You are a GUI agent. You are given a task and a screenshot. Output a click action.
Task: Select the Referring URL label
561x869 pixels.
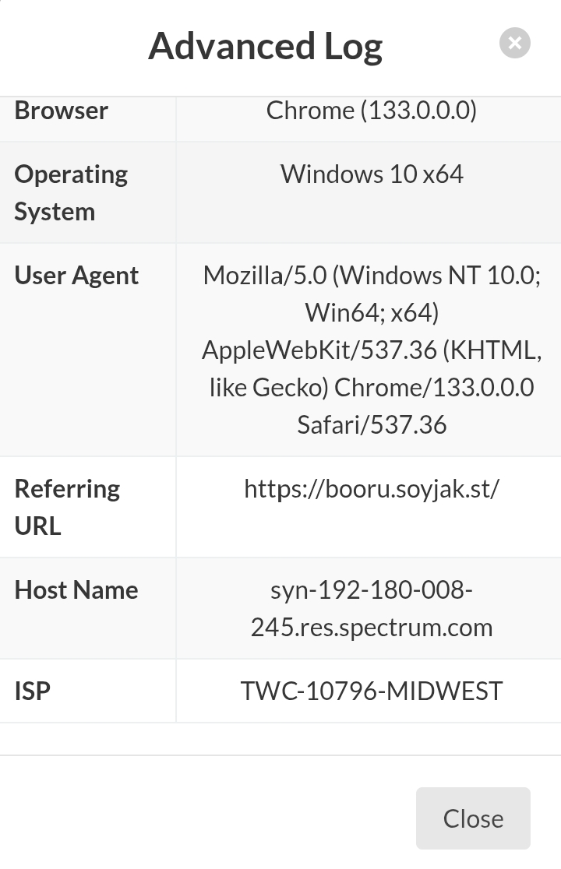pos(67,507)
